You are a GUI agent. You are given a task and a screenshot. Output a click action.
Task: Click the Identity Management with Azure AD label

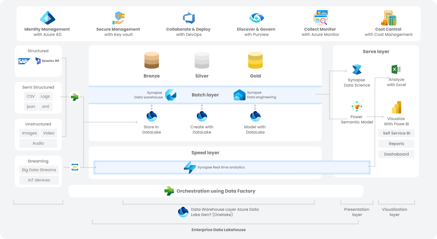[x=47, y=32]
